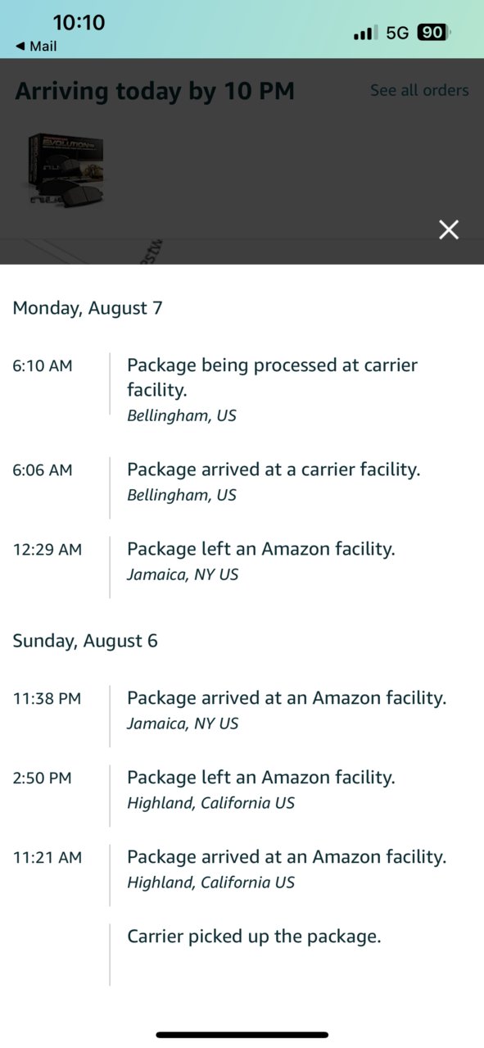Screen dimensions: 484x1048
Task: Open the See all orders link
Action: click(x=419, y=90)
